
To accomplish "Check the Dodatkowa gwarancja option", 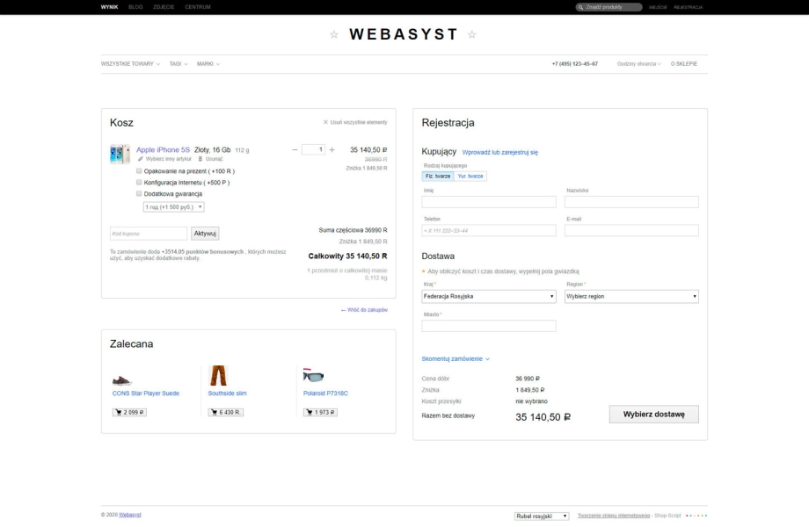I will coord(139,193).
